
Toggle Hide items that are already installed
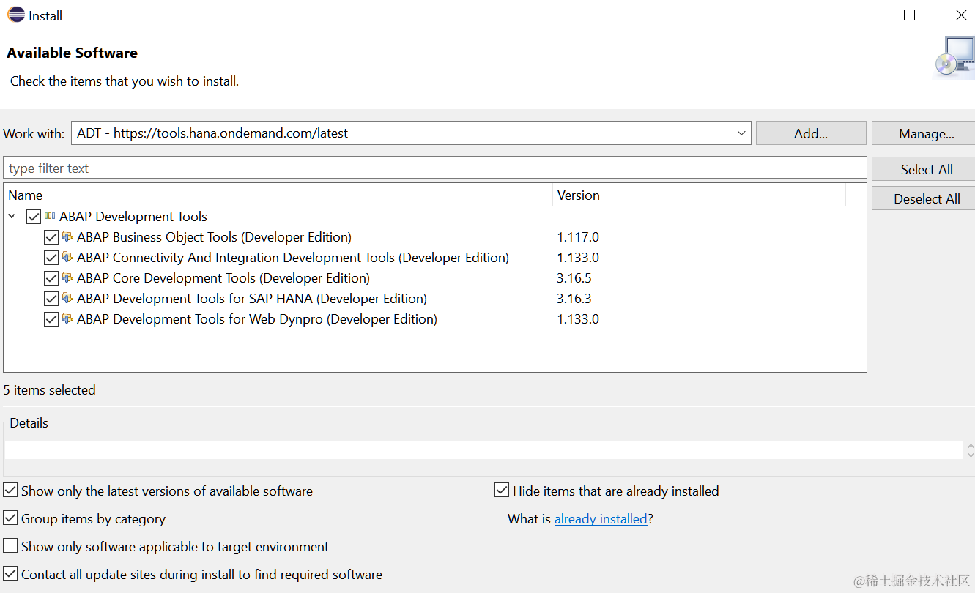tap(502, 491)
